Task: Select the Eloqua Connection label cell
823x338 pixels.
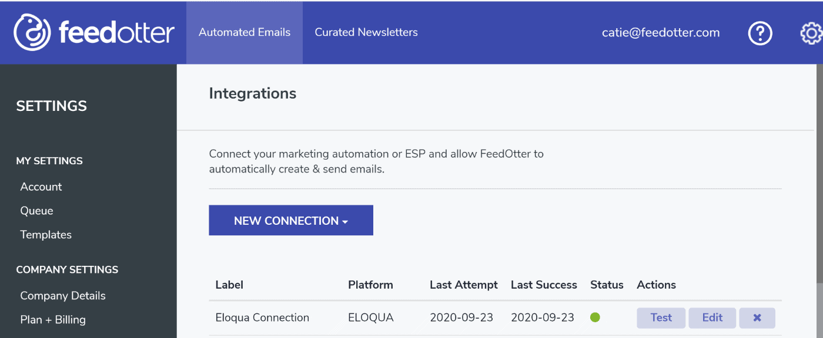Action: click(x=262, y=317)
